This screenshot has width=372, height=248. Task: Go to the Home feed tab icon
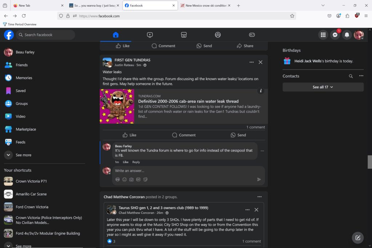116,35
